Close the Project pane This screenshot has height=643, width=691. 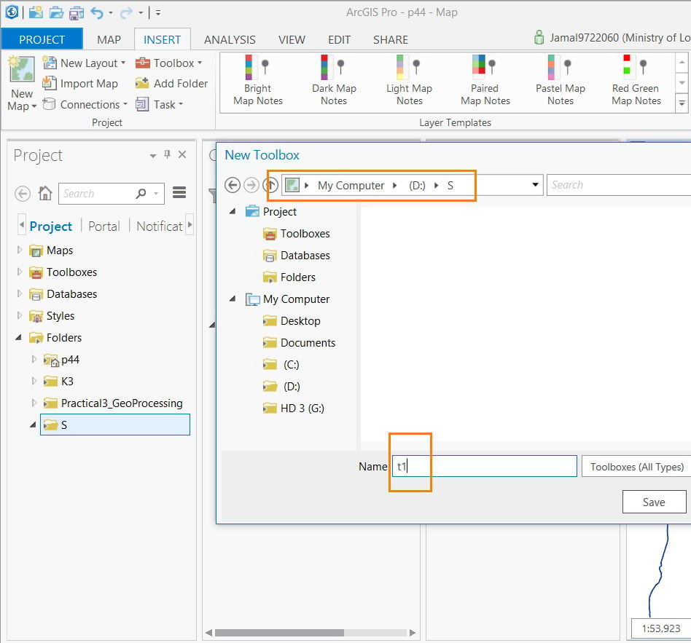pyautogui.click(x=182, y=154)
